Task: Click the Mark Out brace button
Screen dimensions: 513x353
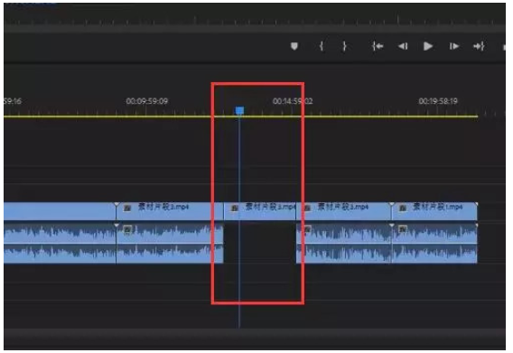Action: 344,46
